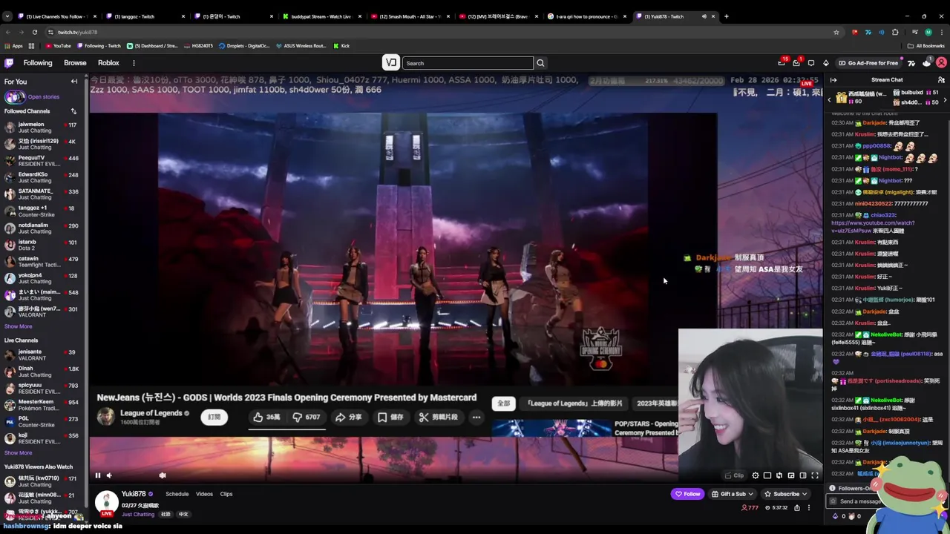Open the second inbox icon with 1 badge
The height and width of the screenshot is (534, 950).
[x=796, y=63]
